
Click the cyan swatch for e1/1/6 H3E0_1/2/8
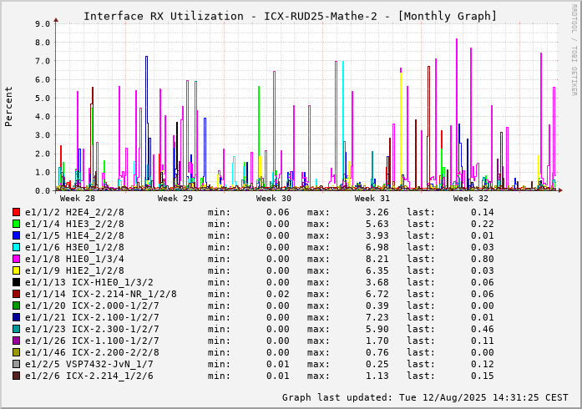17,247
